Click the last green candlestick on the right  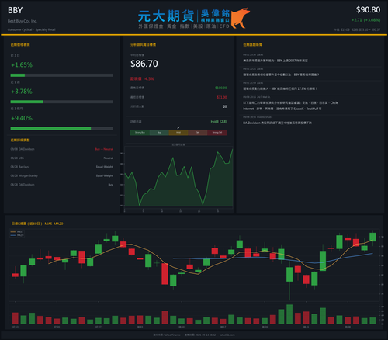point(372,237)
